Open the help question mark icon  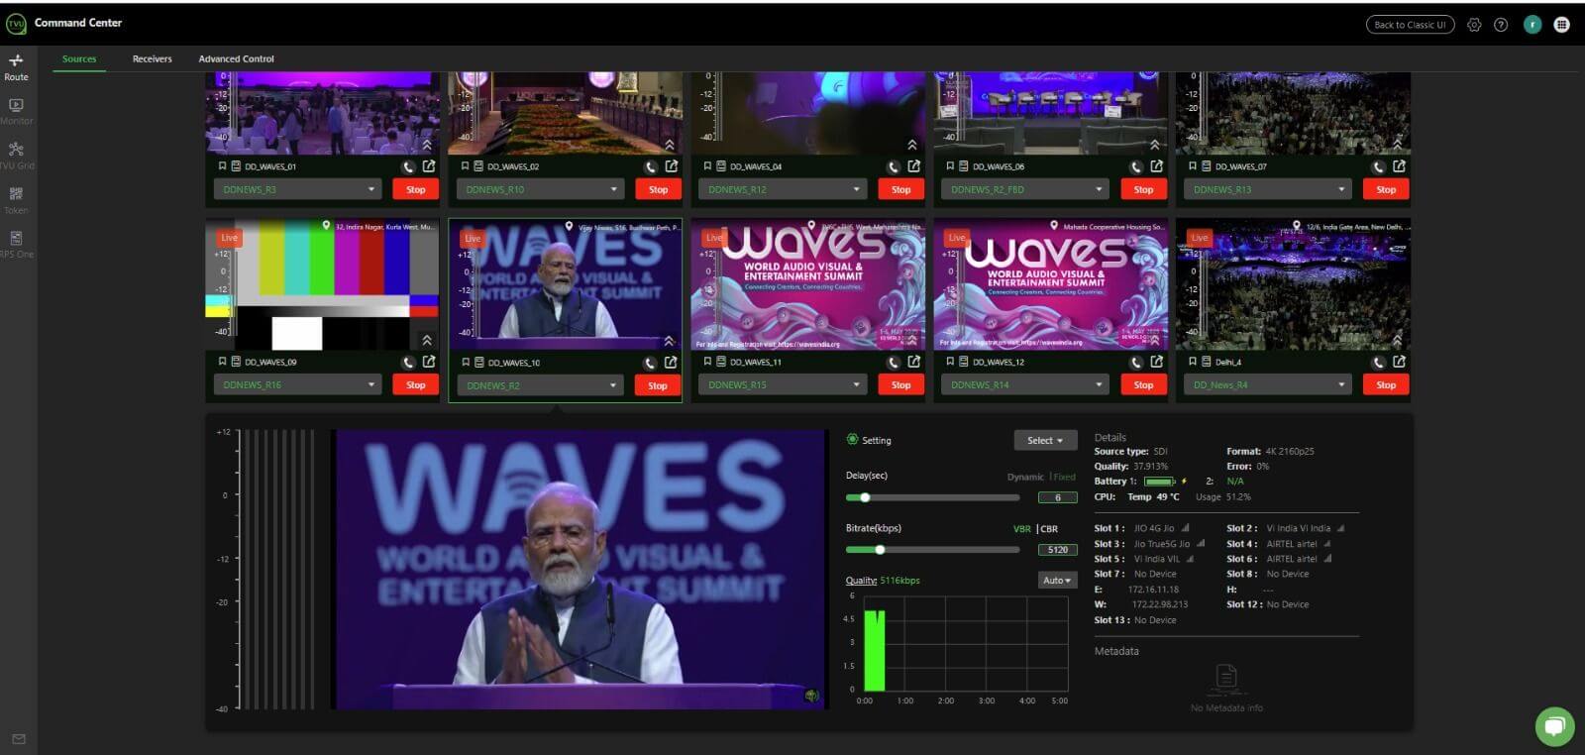tap(1501, 25)
